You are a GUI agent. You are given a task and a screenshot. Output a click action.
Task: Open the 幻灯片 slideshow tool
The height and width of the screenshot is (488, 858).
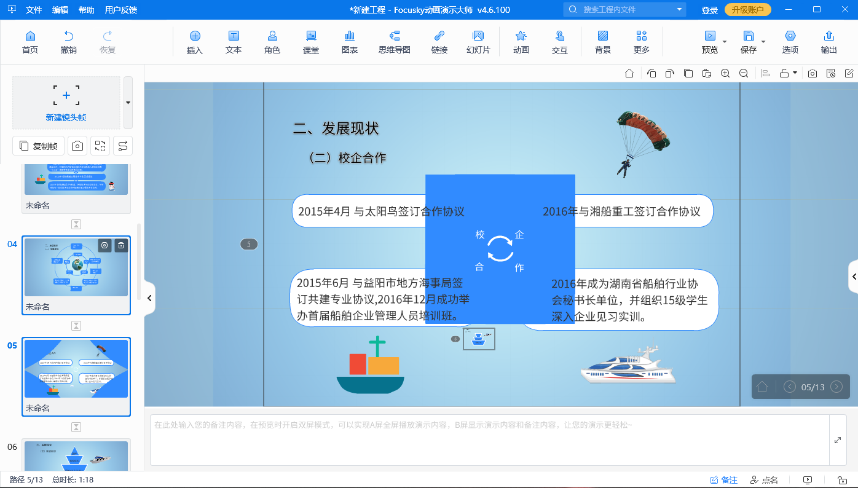(x=478, y=42)
